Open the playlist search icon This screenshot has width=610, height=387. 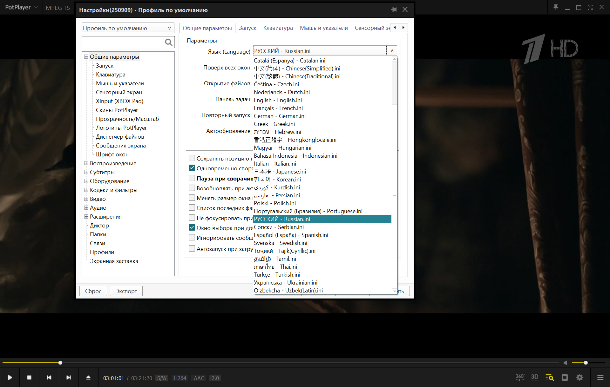click(x=550, y=377)
